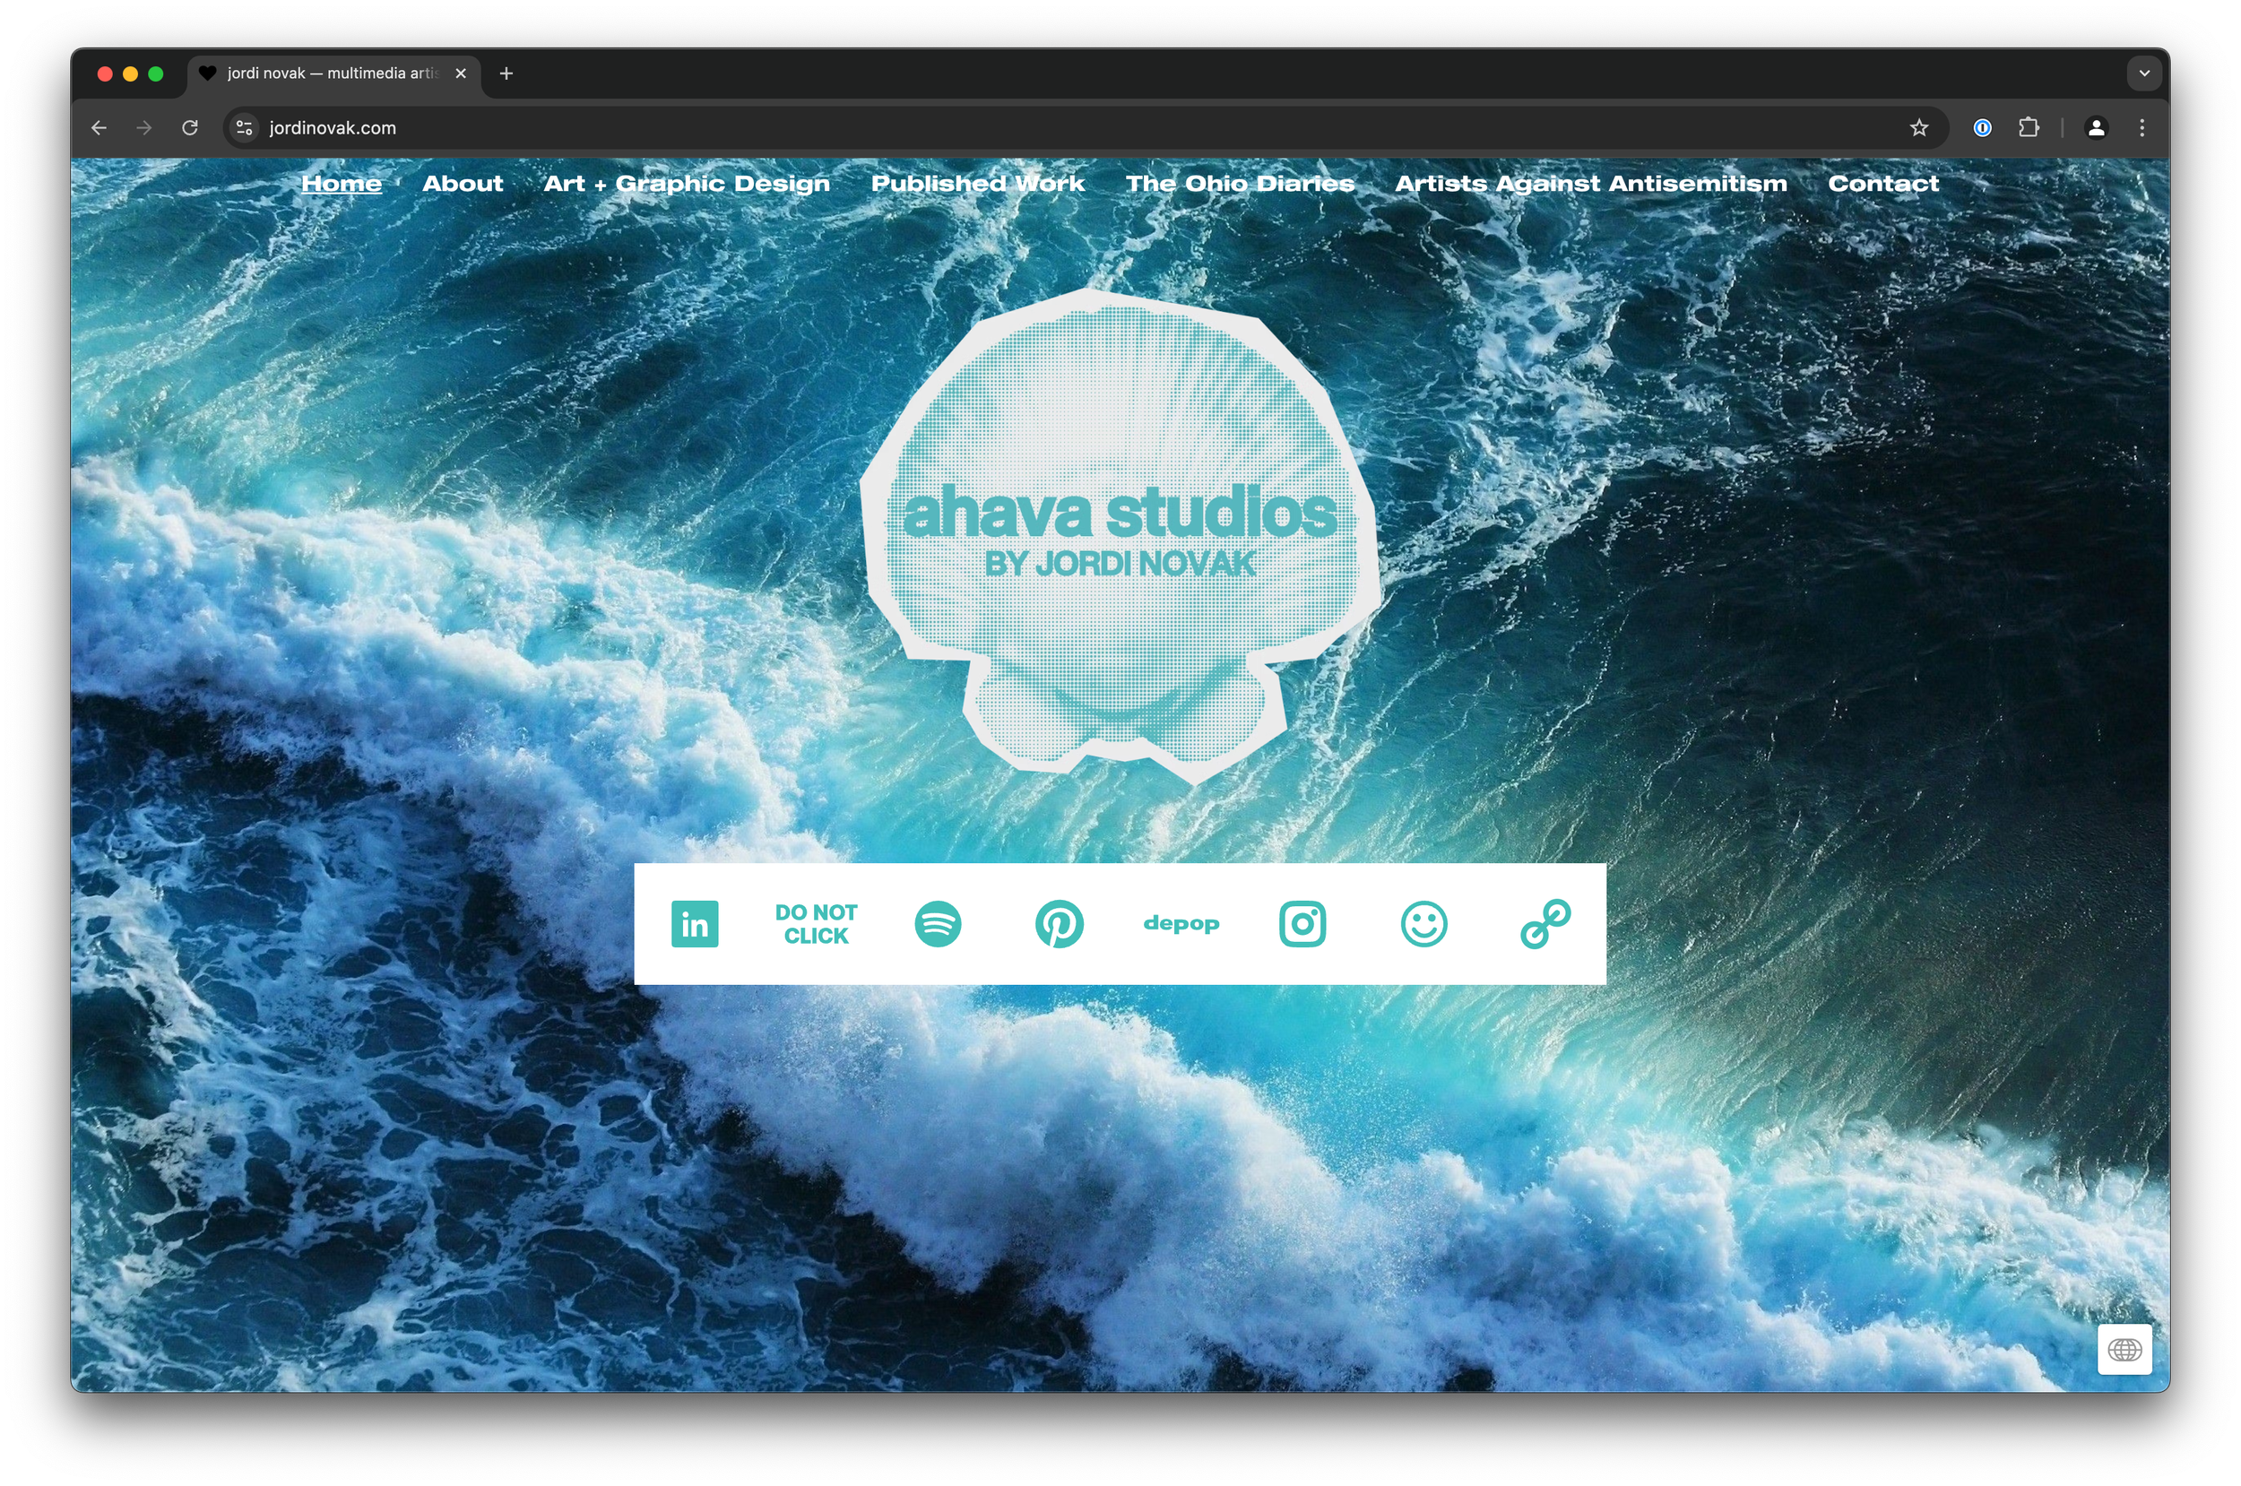Expand the tab search dropdown arrow

pyautogui.click(x=2143, y=73)
